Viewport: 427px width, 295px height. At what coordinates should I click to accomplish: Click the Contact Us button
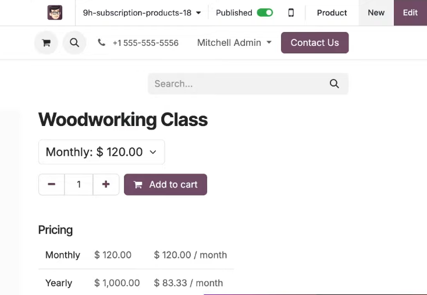click(315, 43)
